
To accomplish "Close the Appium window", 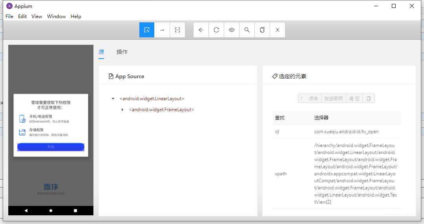I will coord(411,6).
